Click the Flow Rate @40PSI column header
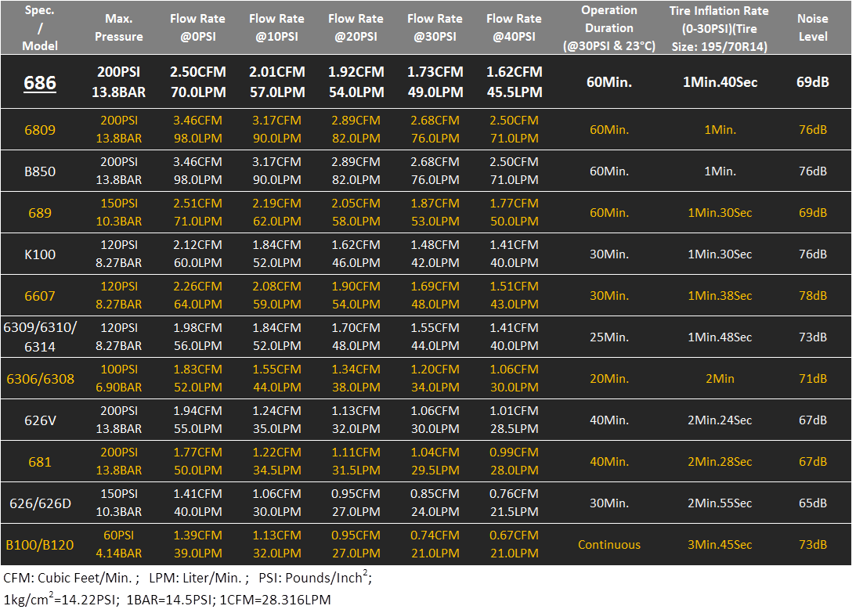 click(x=514, y=27)
